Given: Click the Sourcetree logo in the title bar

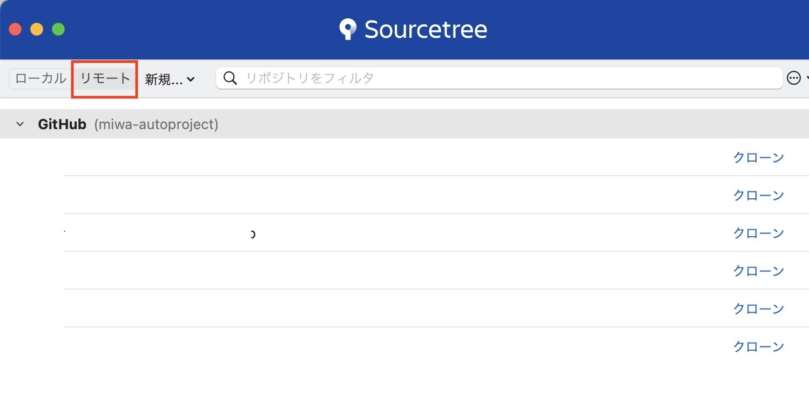Looking at the screenshot, I should coord(348,29).
